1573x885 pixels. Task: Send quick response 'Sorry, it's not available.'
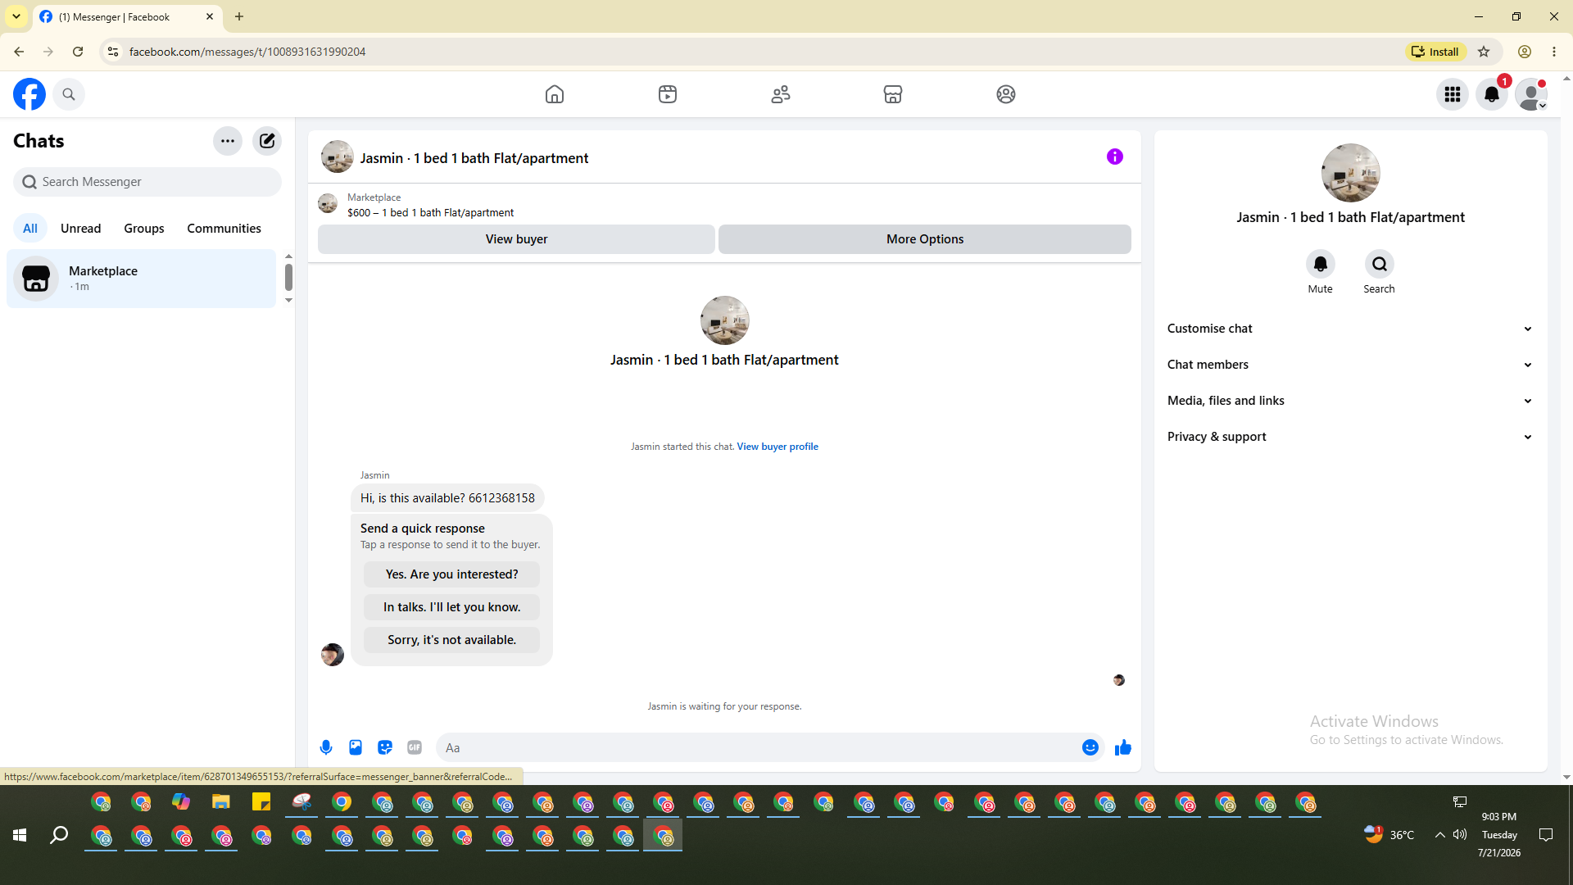(x=452, y=640)
